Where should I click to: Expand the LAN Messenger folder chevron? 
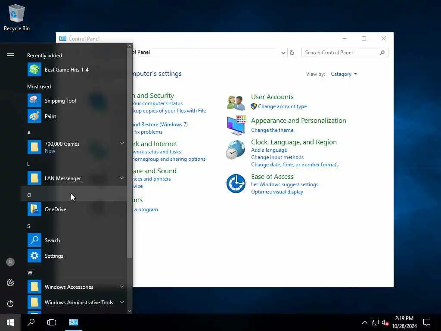[122, 178]
